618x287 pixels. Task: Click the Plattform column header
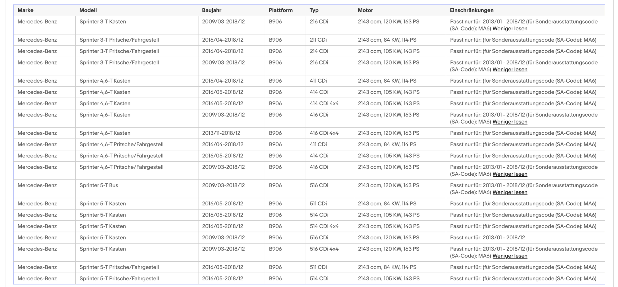click(281, 10)
